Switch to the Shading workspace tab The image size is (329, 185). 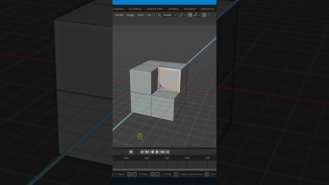click(x=173, y=9)
